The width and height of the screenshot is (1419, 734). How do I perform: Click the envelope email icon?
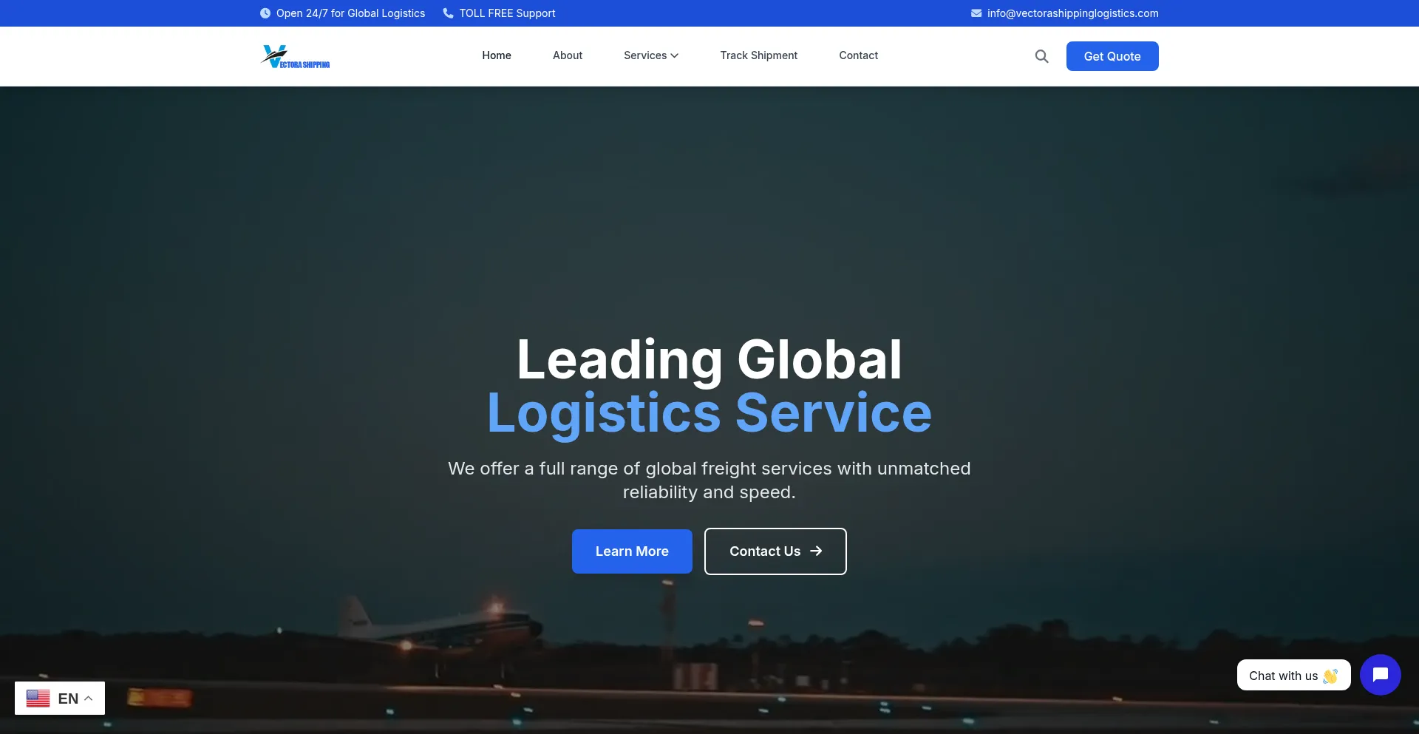976,13
